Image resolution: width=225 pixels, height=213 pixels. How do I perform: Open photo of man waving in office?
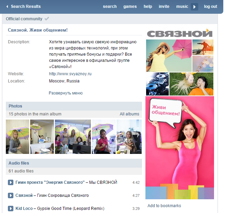[x=42, y=137]
